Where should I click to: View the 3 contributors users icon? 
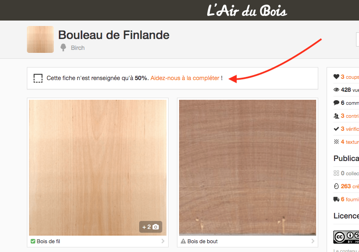coord(336,116)
